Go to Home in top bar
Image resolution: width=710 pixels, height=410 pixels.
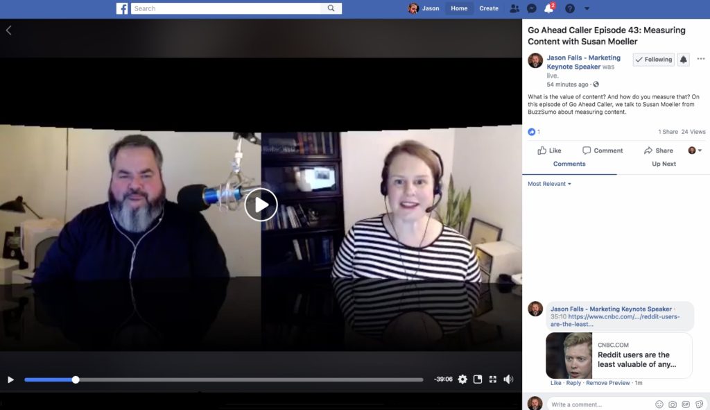459,8
